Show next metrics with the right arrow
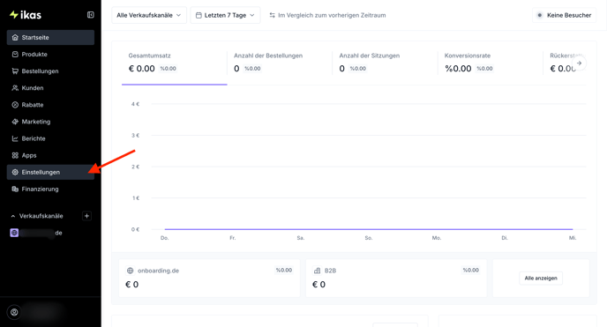This screenshot has height=327, width=607. tap(579, 63)
